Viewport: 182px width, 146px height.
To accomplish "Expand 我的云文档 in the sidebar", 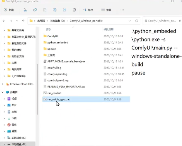I will pyautogui.click(x=4, y=57).
